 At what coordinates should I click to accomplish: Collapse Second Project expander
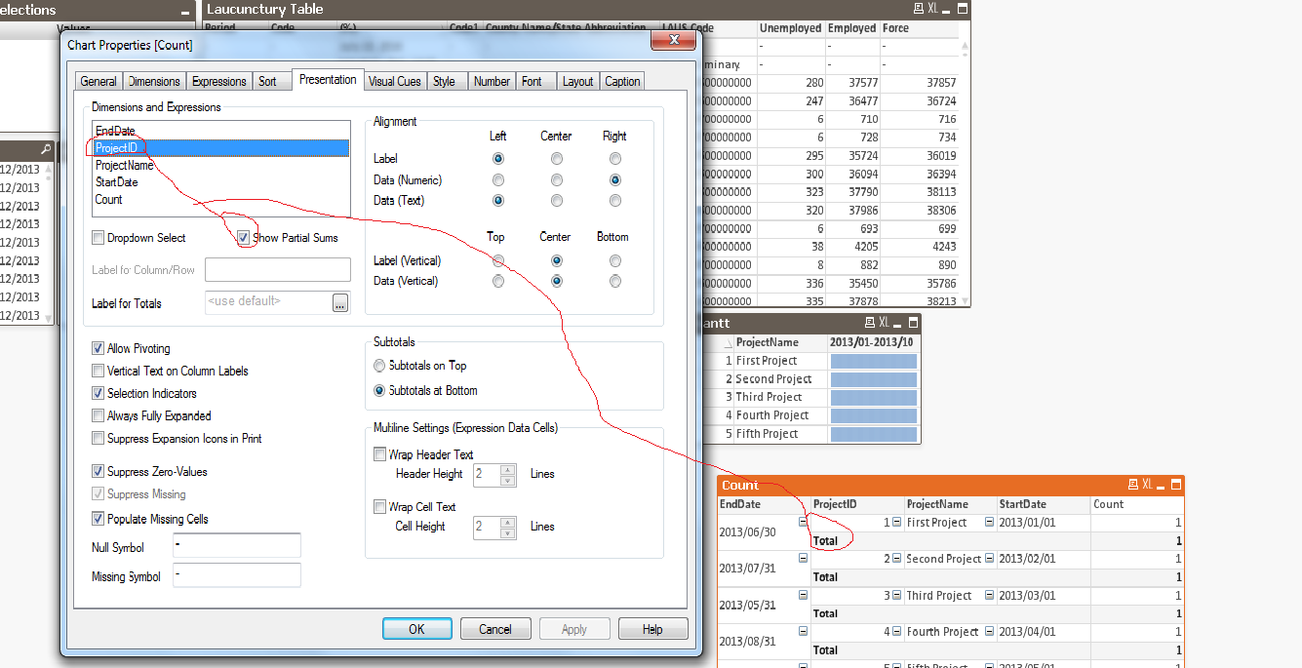point(989,558)
